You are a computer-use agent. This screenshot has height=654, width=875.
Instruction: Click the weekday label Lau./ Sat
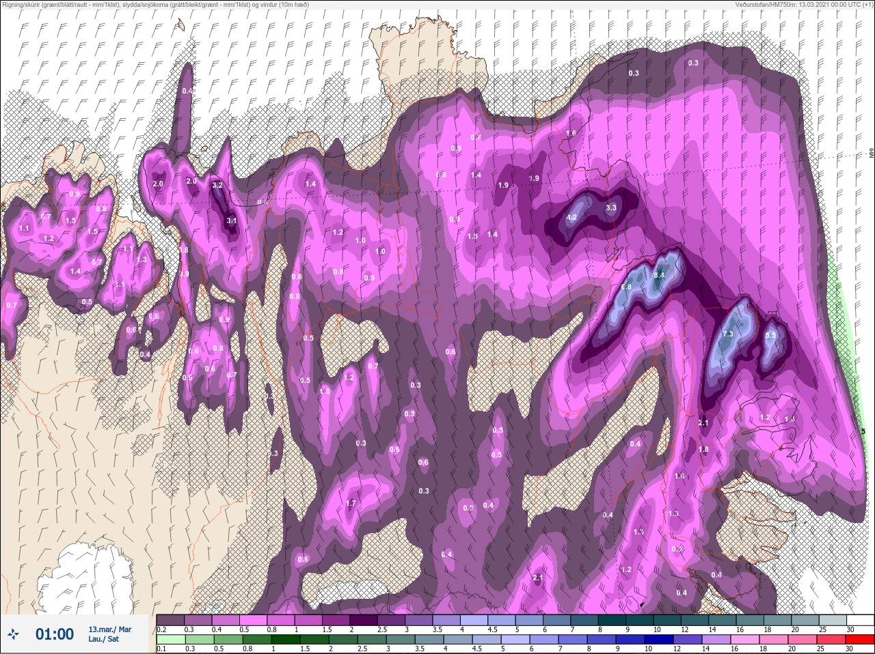pyautogui.click(x=103, y=639)
